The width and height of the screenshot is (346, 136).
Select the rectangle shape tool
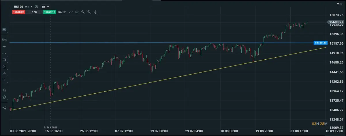(4, 60)
